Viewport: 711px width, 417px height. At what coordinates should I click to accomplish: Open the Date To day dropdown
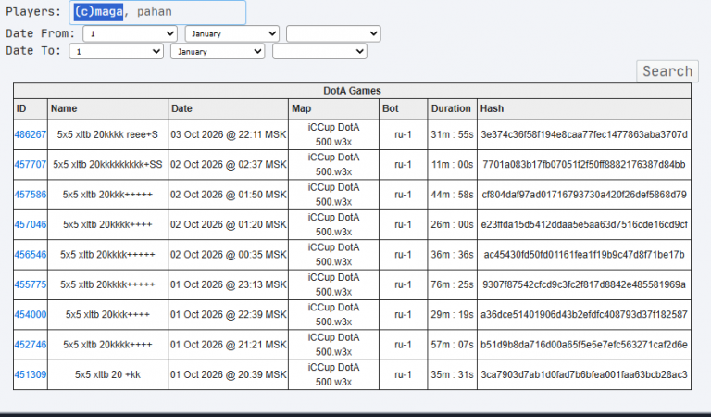[x=116, y=51]
